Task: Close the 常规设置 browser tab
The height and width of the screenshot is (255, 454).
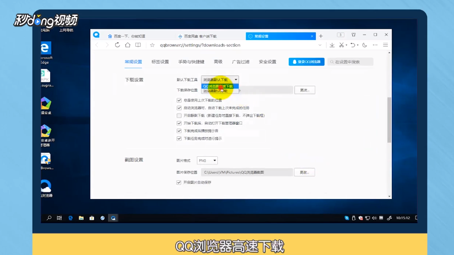Action: tap(312, 36)
